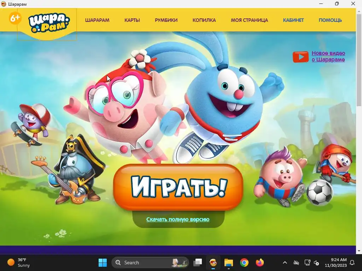Show hidden system tray icons

point(285,263)
